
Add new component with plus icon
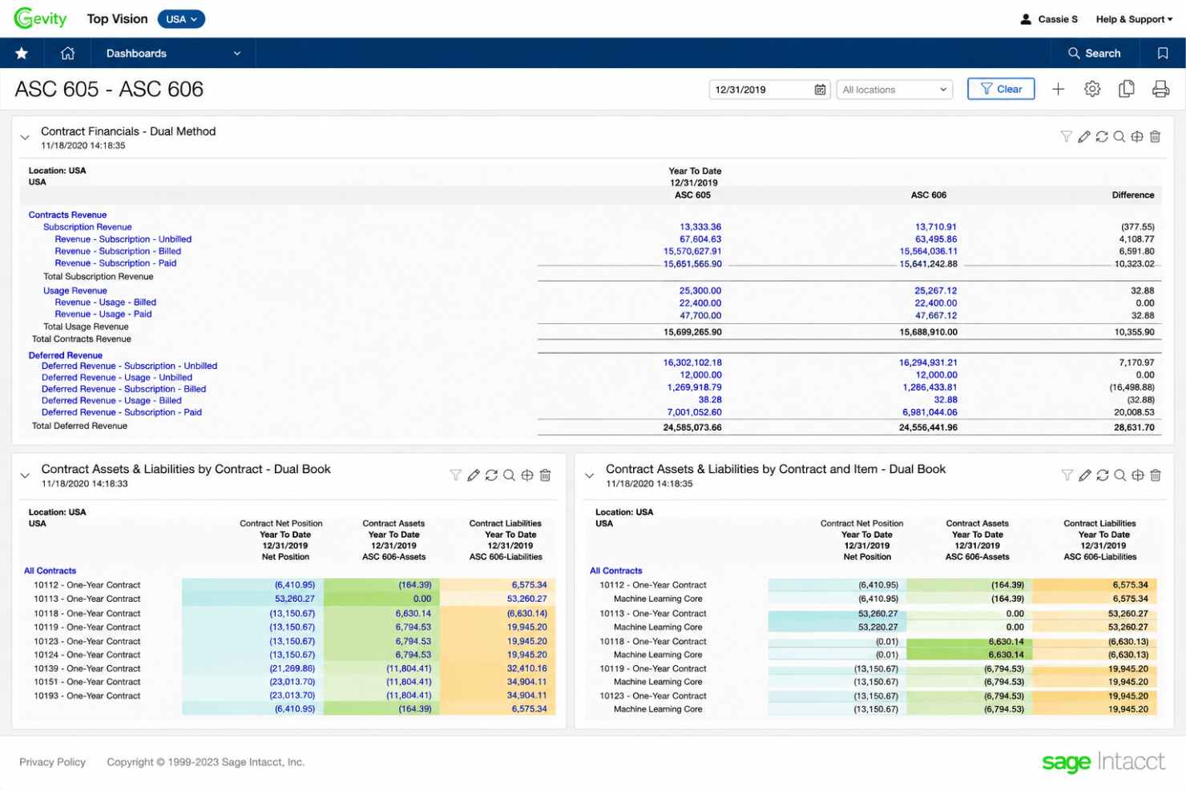coord(1058,89)
